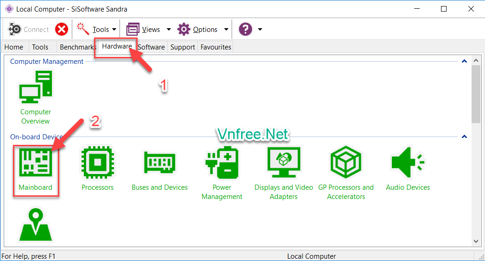Click the red disconnect X icon

pos(62,30)
